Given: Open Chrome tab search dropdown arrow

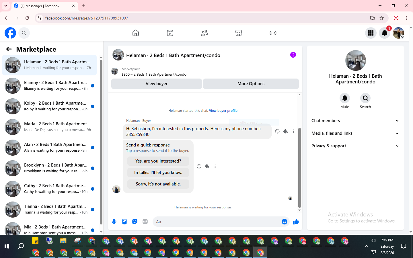Looking at the screenshot, I should click(x=6, y=6).
